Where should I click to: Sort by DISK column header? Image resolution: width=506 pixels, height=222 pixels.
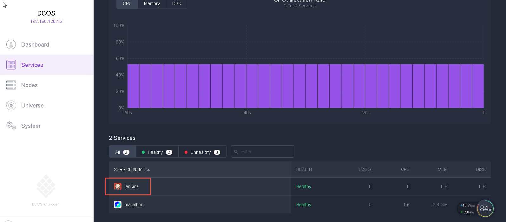tap(481, 169)
